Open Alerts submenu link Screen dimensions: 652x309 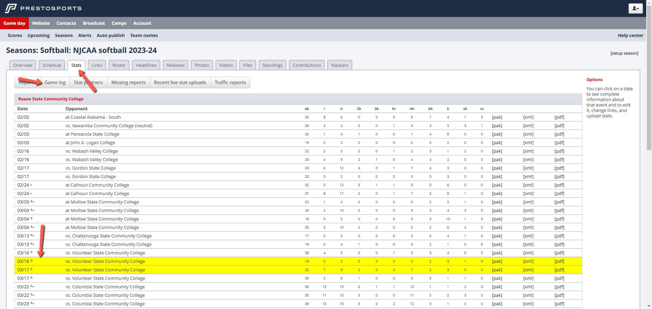(85, 35)
